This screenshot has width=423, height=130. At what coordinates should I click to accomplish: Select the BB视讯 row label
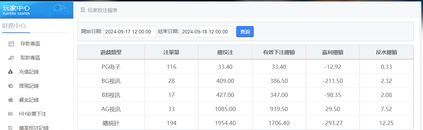pyautogui.click(x=111, y=95)
